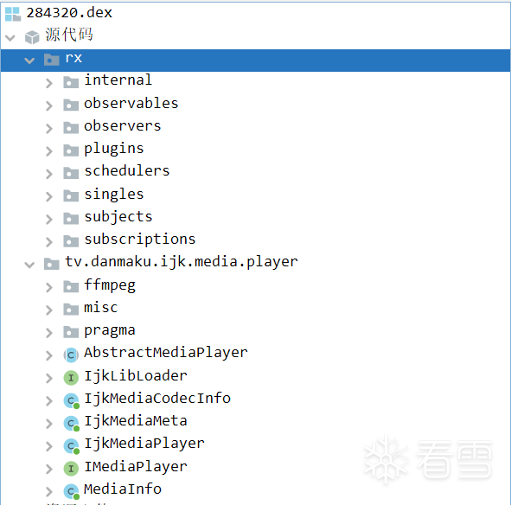Select the internal package name
Viewport: 511px width, 505px height.
click(118, 80)
